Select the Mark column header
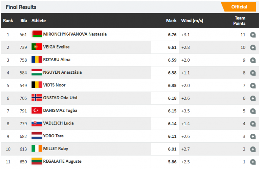 (171, 21)
